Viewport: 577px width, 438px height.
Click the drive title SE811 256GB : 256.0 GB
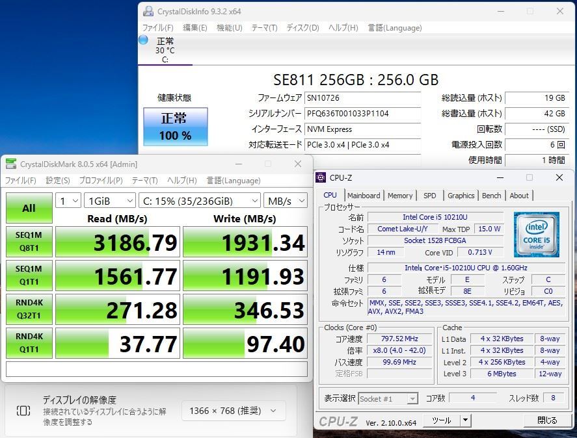pos(356,79)
